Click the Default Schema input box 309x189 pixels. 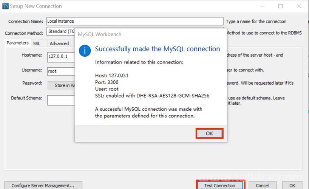(61, 100)
